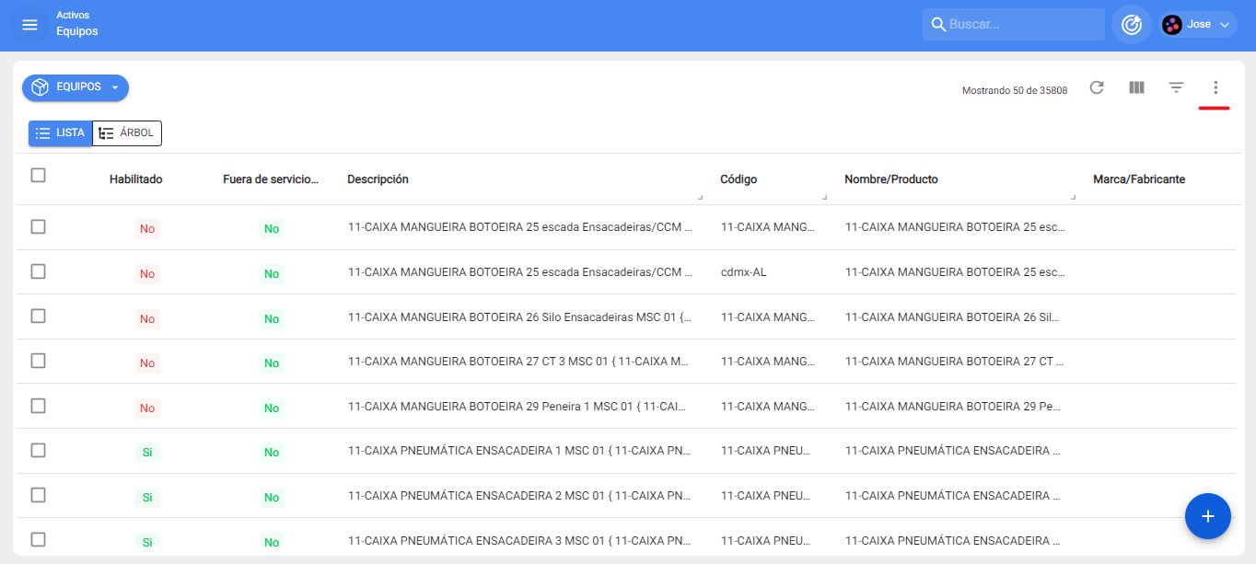Open the target goals icon in header
The width and height of the screenshot is (1256, 564).
coord(1132,25)
